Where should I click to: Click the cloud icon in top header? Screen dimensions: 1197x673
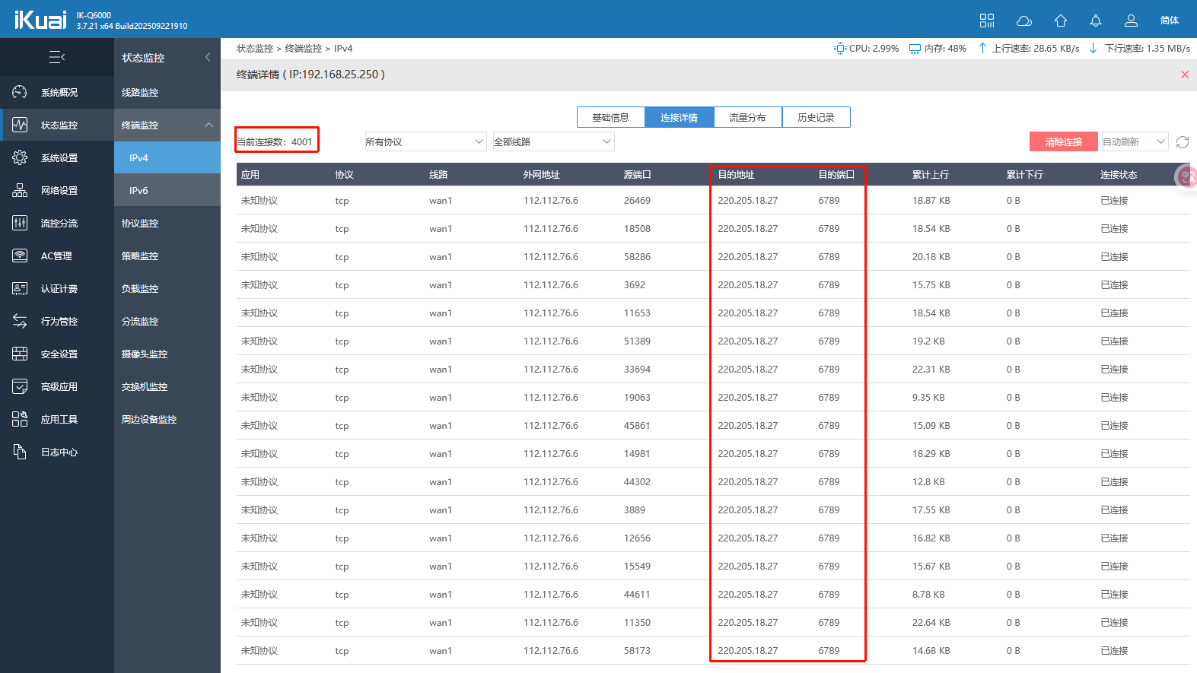pyautogui.click(x=1023, y=21)
